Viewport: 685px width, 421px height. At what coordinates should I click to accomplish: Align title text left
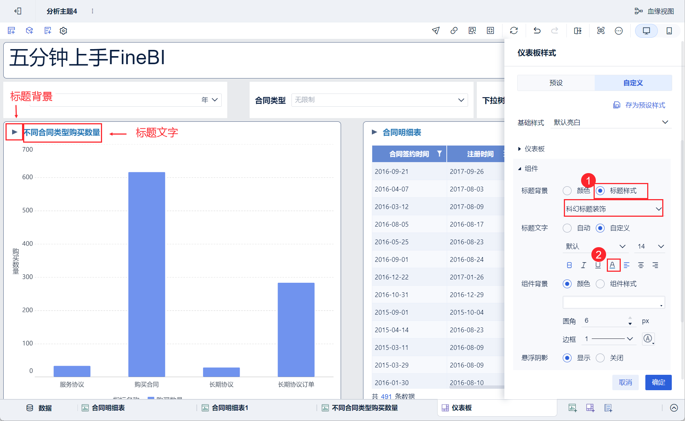click(x=627, y=265)
